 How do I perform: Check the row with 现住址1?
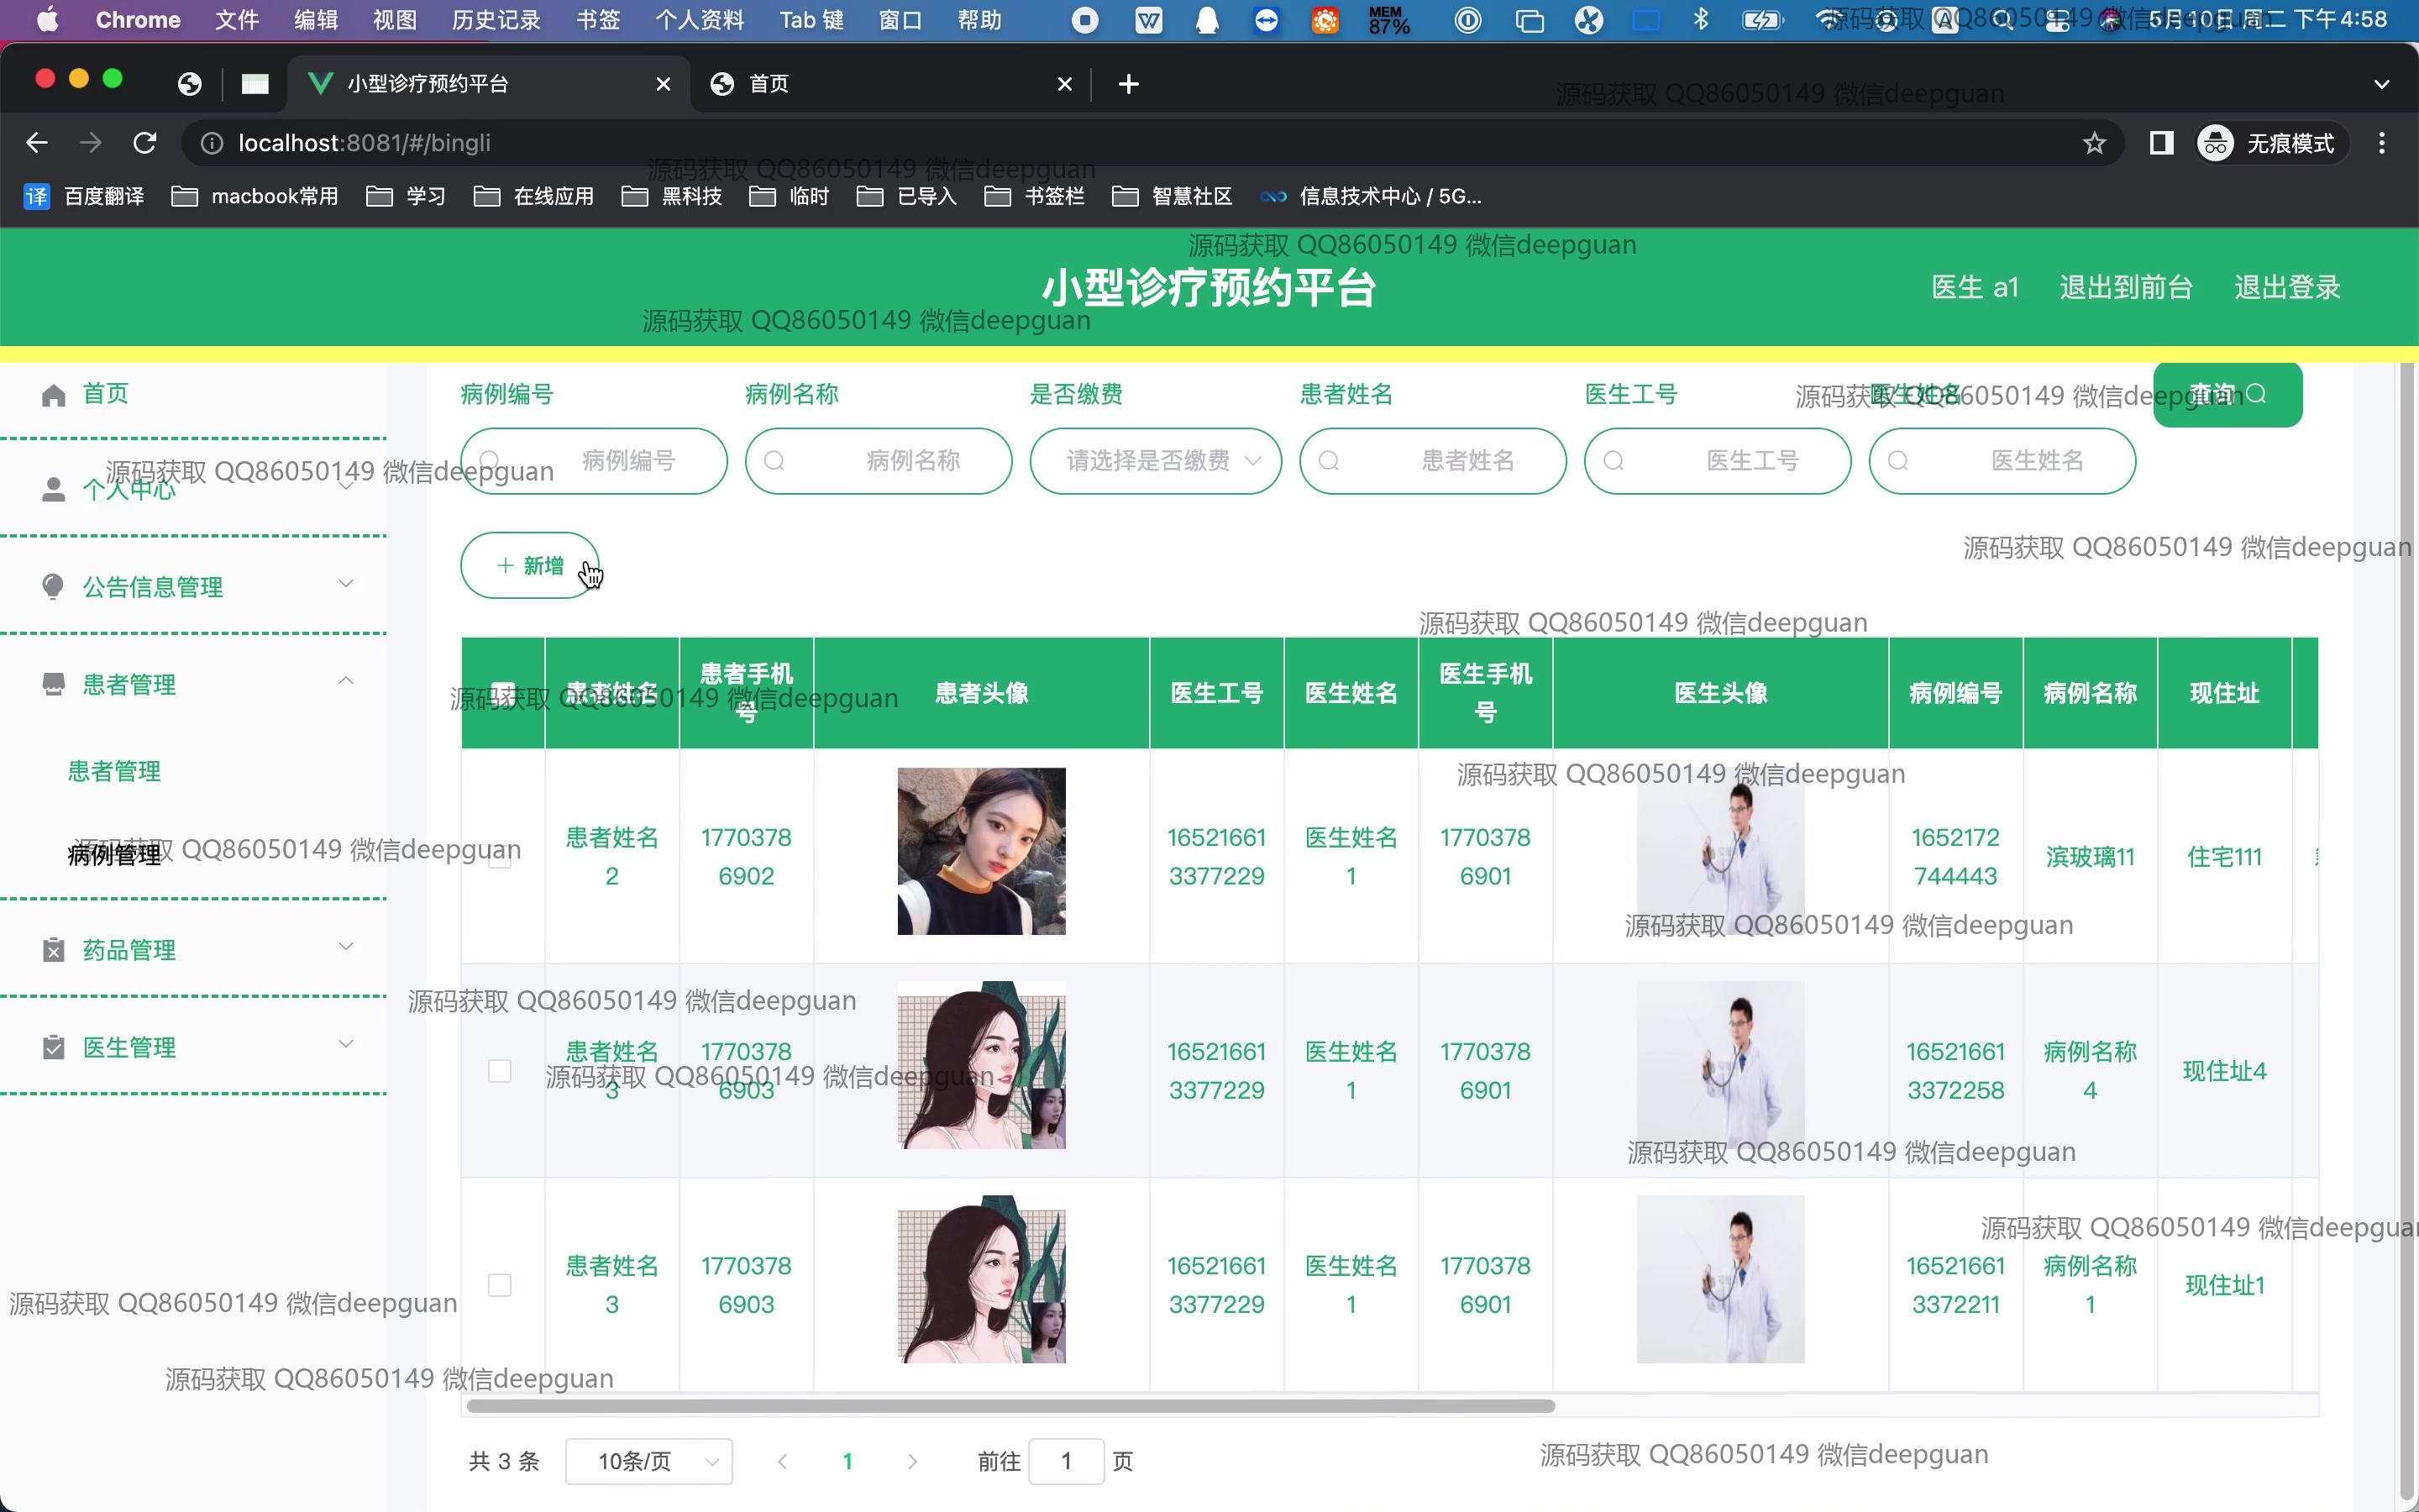click(x=499, y=1285)
